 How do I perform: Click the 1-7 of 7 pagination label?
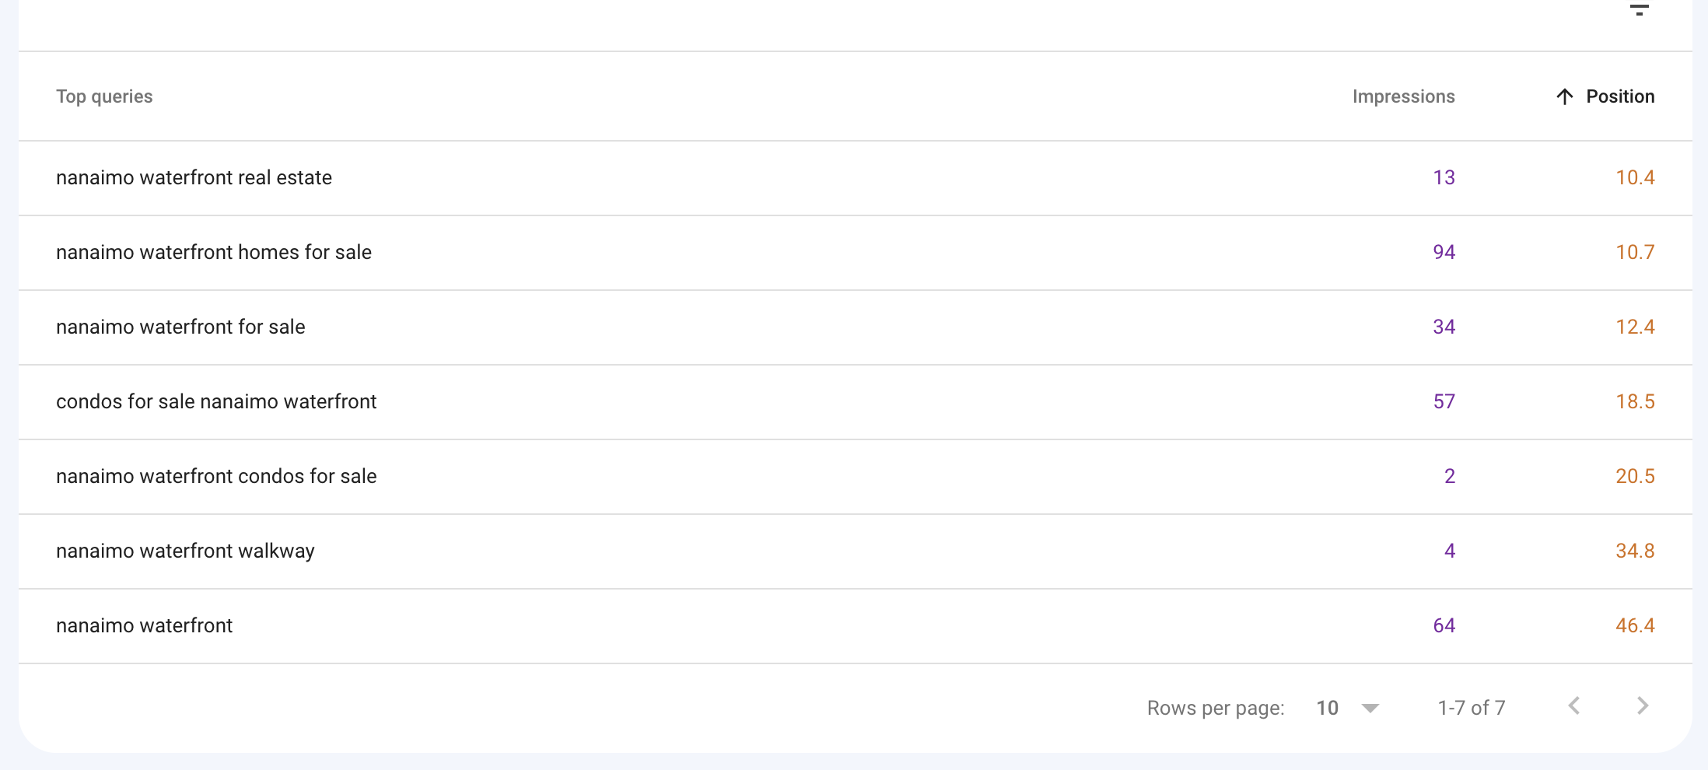pos(1472,708)
